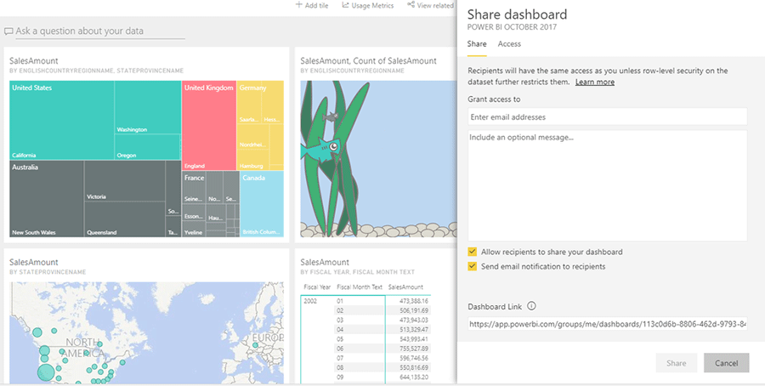
Task: Click the Share dashboard heading
Action: 517,14
